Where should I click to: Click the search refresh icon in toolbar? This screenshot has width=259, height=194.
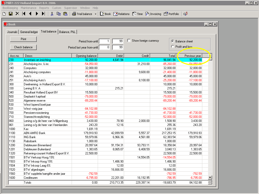tap(186, 14)
